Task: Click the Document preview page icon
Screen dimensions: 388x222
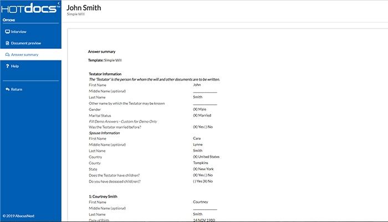Action: [7, 43]
